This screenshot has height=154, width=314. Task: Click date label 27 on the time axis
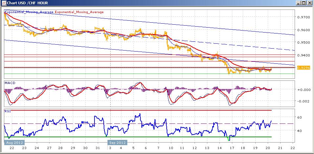pyautogui.click(x=49, y=148)
